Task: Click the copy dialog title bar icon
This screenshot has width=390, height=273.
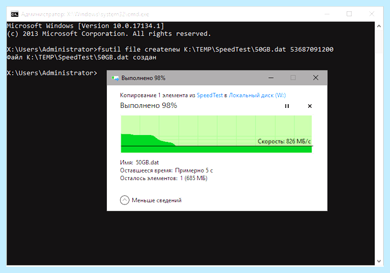Action: click(115, 78)
